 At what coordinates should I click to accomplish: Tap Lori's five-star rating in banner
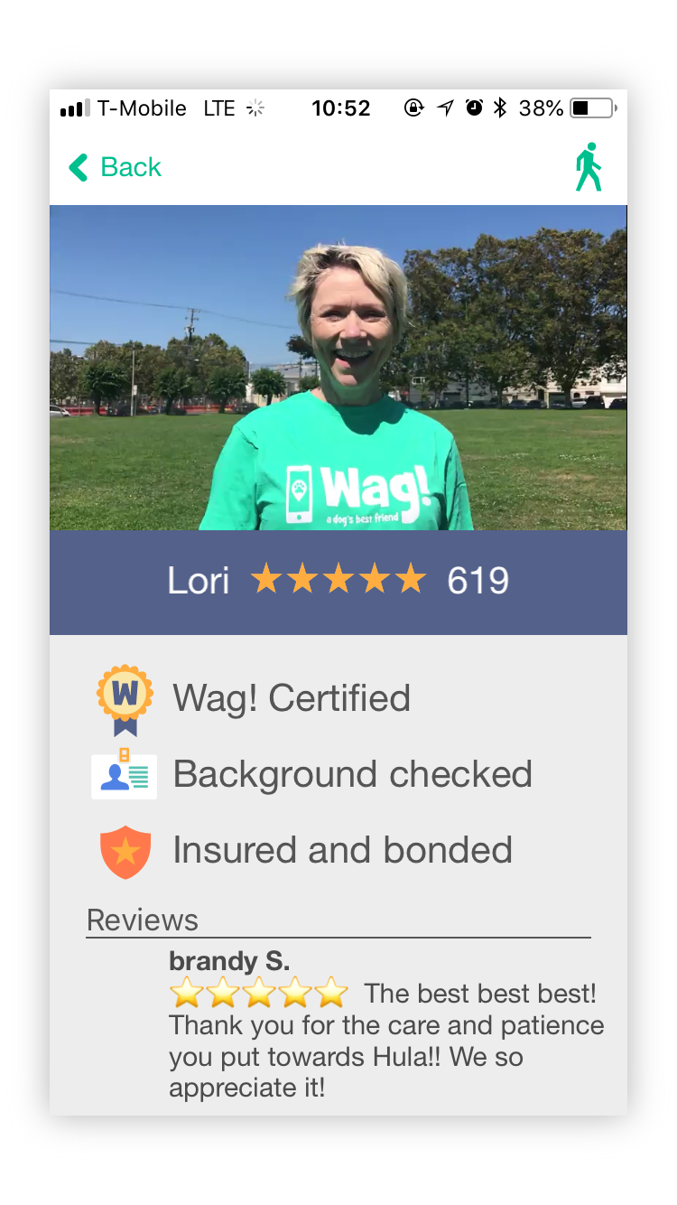[x=338, y=579]
